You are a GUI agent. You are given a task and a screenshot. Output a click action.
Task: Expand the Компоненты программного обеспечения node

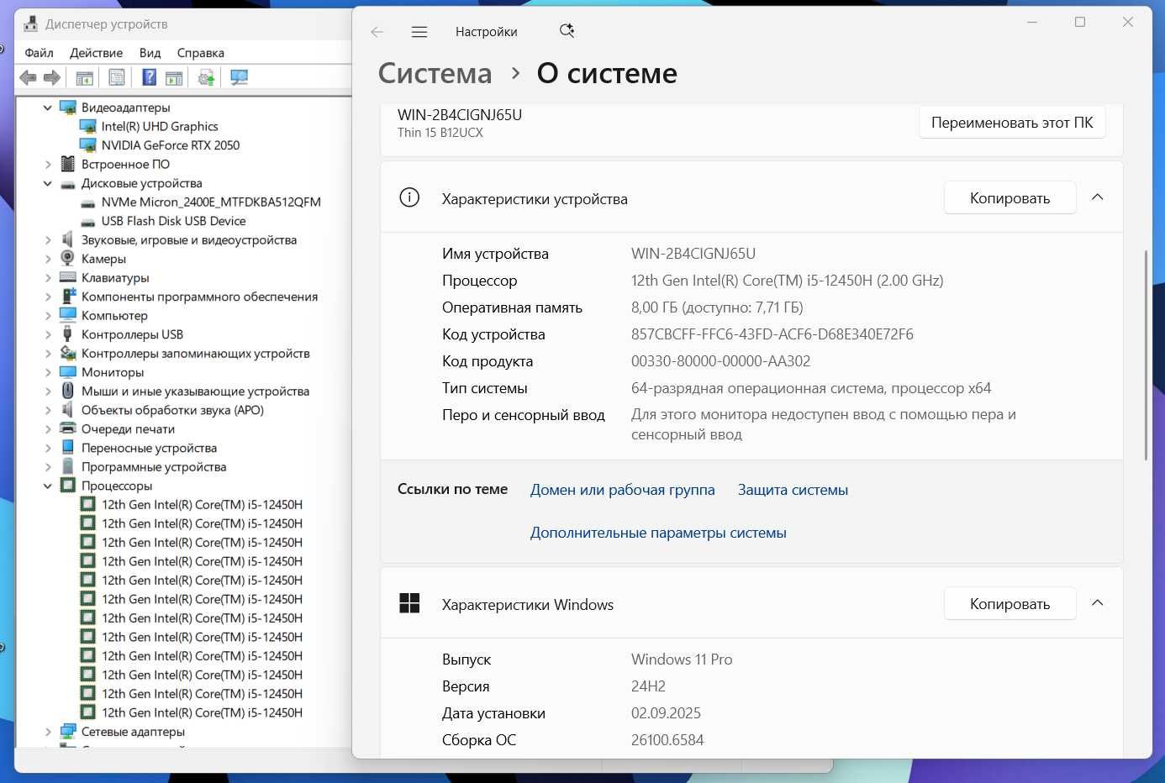click(x=48, y=297)
